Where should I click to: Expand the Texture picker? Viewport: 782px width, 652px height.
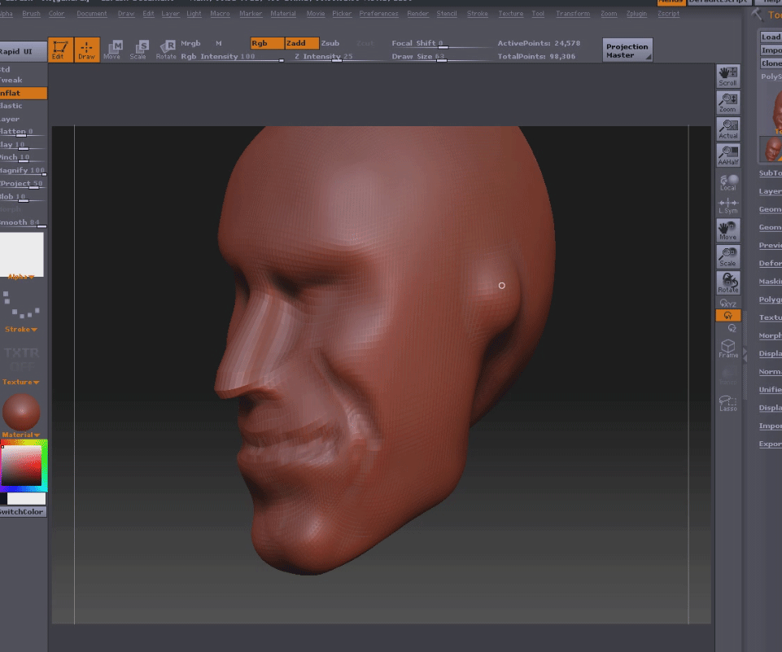pyautogui.click(x=22, y=382)
